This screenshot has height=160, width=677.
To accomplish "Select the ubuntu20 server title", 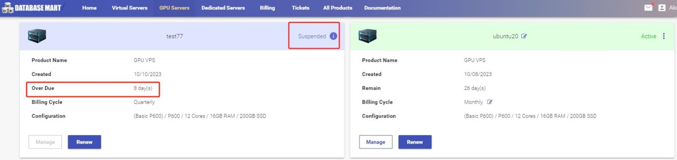I will pos(505,36).
